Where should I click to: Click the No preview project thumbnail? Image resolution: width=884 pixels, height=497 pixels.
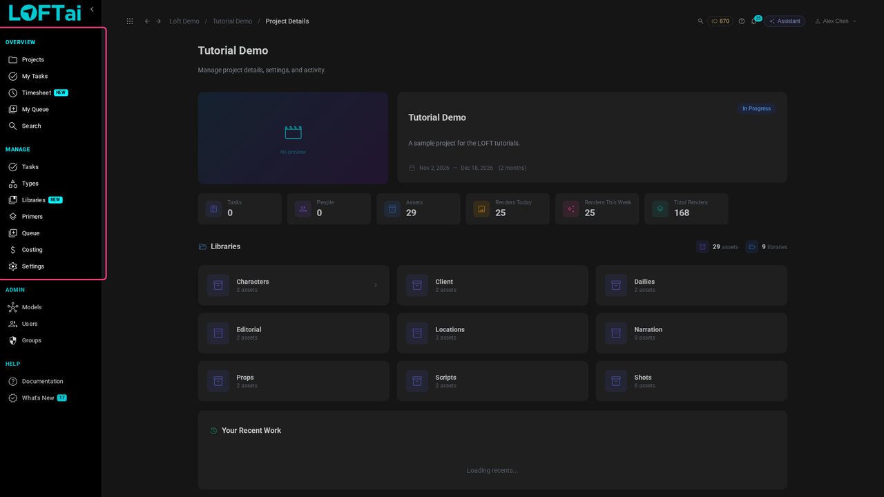(x=293, y=138)
